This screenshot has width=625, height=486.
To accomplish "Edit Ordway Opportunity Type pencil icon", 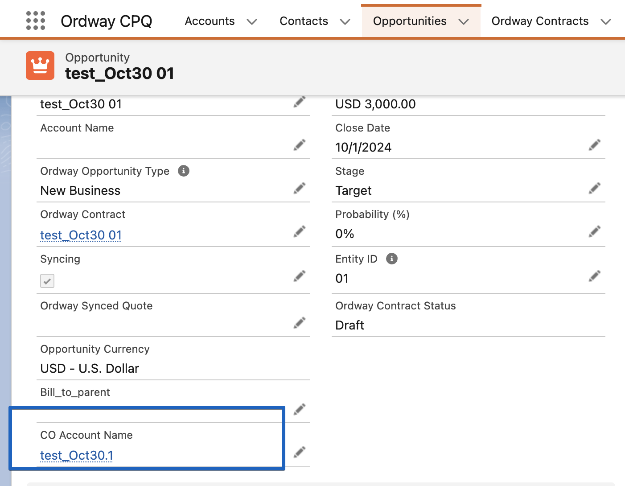I will coord(300,188).
